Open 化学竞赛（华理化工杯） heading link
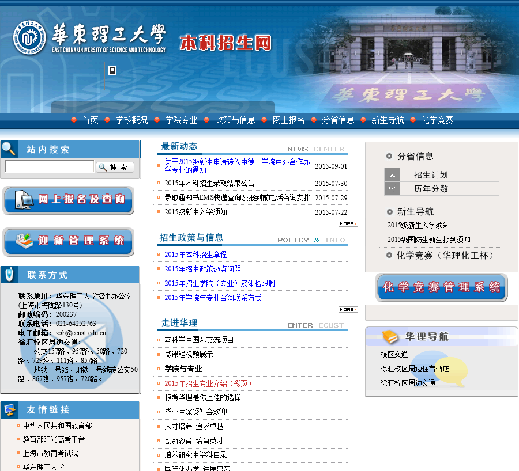519x471 pixels. 445,255
